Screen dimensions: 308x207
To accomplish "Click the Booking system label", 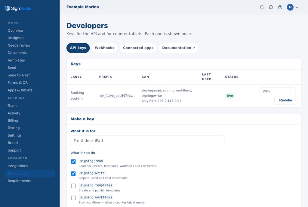I will point(77,96).
